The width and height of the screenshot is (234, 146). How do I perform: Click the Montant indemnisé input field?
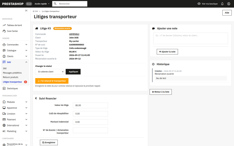[90, 122]
